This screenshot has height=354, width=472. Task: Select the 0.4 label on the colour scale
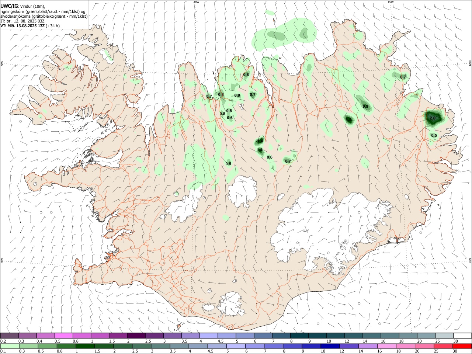coord(39,341)
